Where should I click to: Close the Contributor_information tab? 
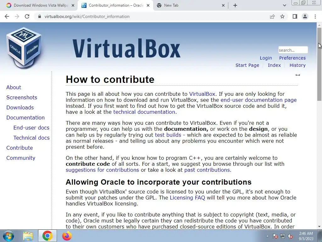(148, 6)
